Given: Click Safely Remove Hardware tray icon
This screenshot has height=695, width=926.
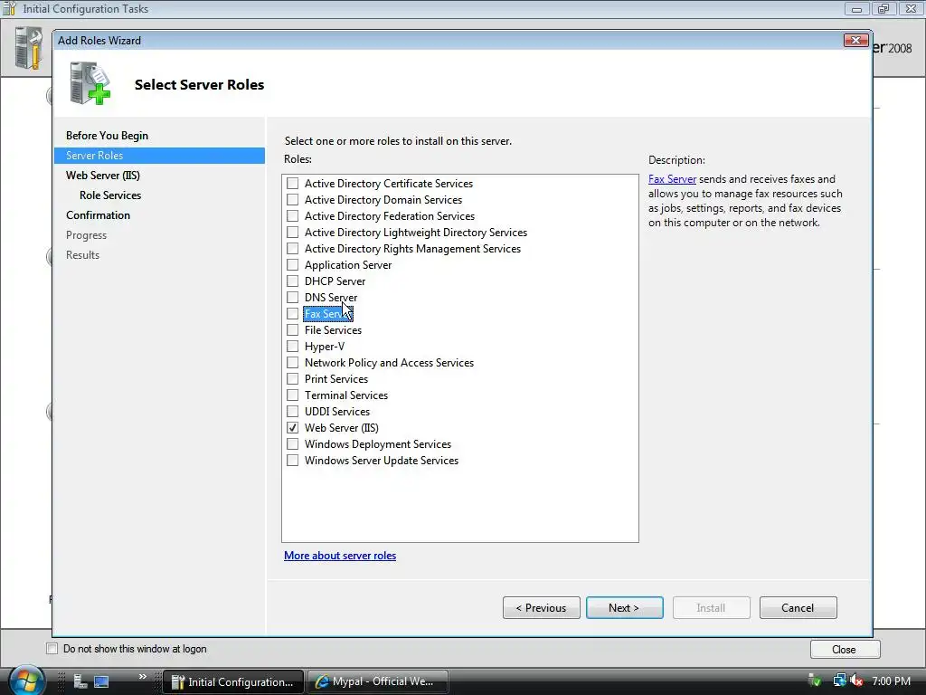Looking at the screenshot, I should (x=815, y=681).
